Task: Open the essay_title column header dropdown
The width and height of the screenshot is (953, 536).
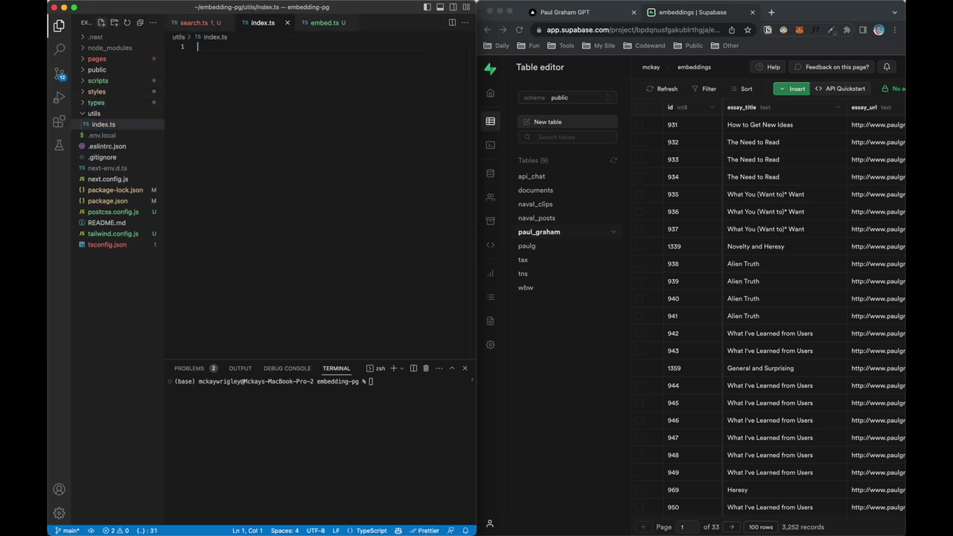Action: [838, 107]
